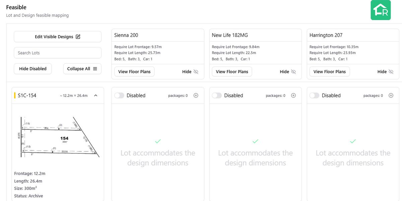View floor plans for Harrington 207
The width and height of the screenshot is (402, 201).
pyautogui.click(x=329, y=71)
